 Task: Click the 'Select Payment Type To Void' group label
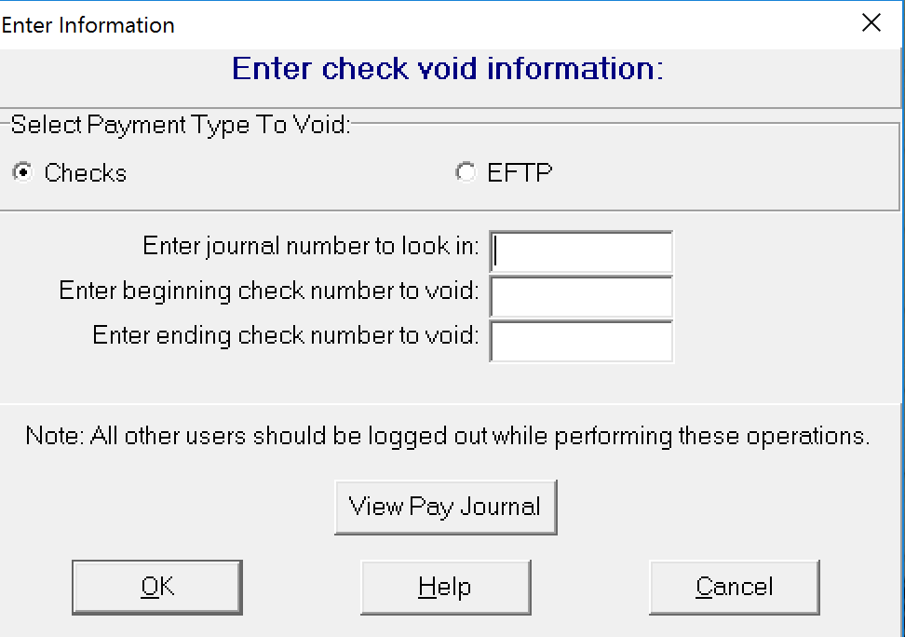click(x=181, y=125)
